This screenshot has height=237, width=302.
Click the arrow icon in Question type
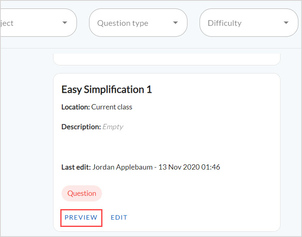click(175, 23)
